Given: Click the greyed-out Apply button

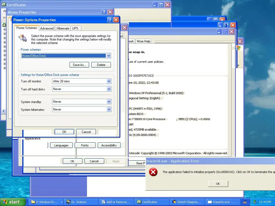Looking at the screenshot, I should click(116, 161).
